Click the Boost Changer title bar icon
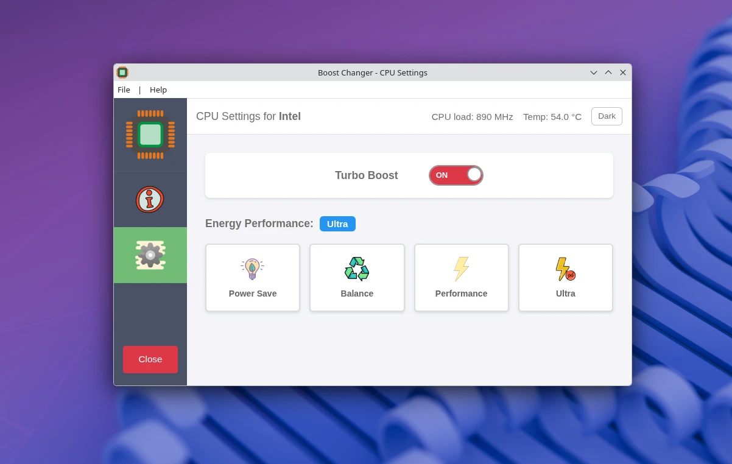The width and height of the screenshot is (732, 464). [122, 72]
